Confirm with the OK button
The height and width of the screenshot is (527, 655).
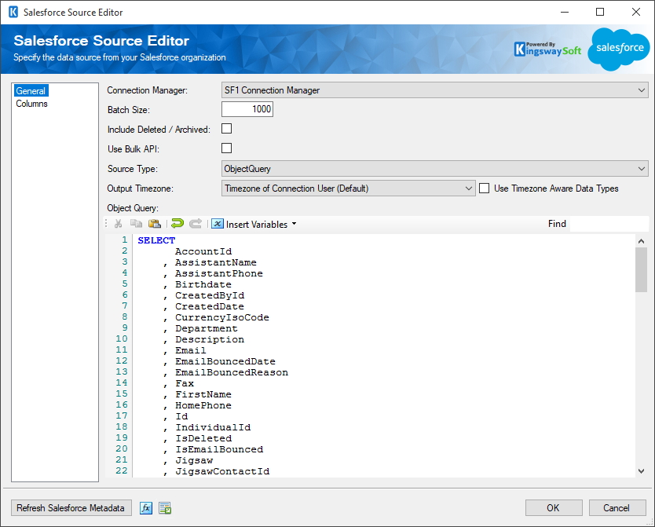(554, 508)
